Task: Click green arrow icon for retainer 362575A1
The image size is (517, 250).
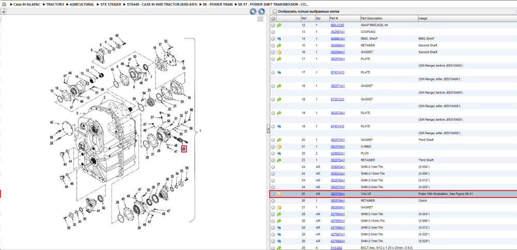Action: (279, 160)
